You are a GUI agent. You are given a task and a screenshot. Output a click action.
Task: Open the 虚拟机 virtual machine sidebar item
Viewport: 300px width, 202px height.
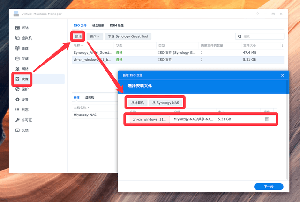tap(23, 38)
